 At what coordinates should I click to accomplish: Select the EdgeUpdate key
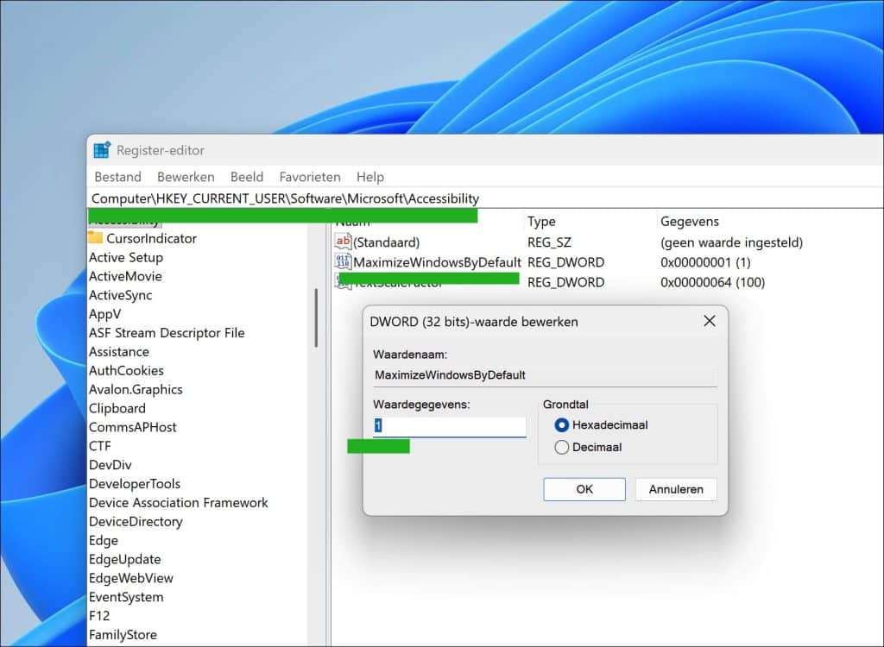click(124, 560)
